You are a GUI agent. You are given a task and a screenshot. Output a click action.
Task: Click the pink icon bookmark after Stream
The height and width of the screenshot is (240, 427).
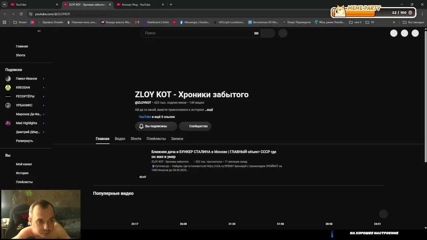coord(32,22)
